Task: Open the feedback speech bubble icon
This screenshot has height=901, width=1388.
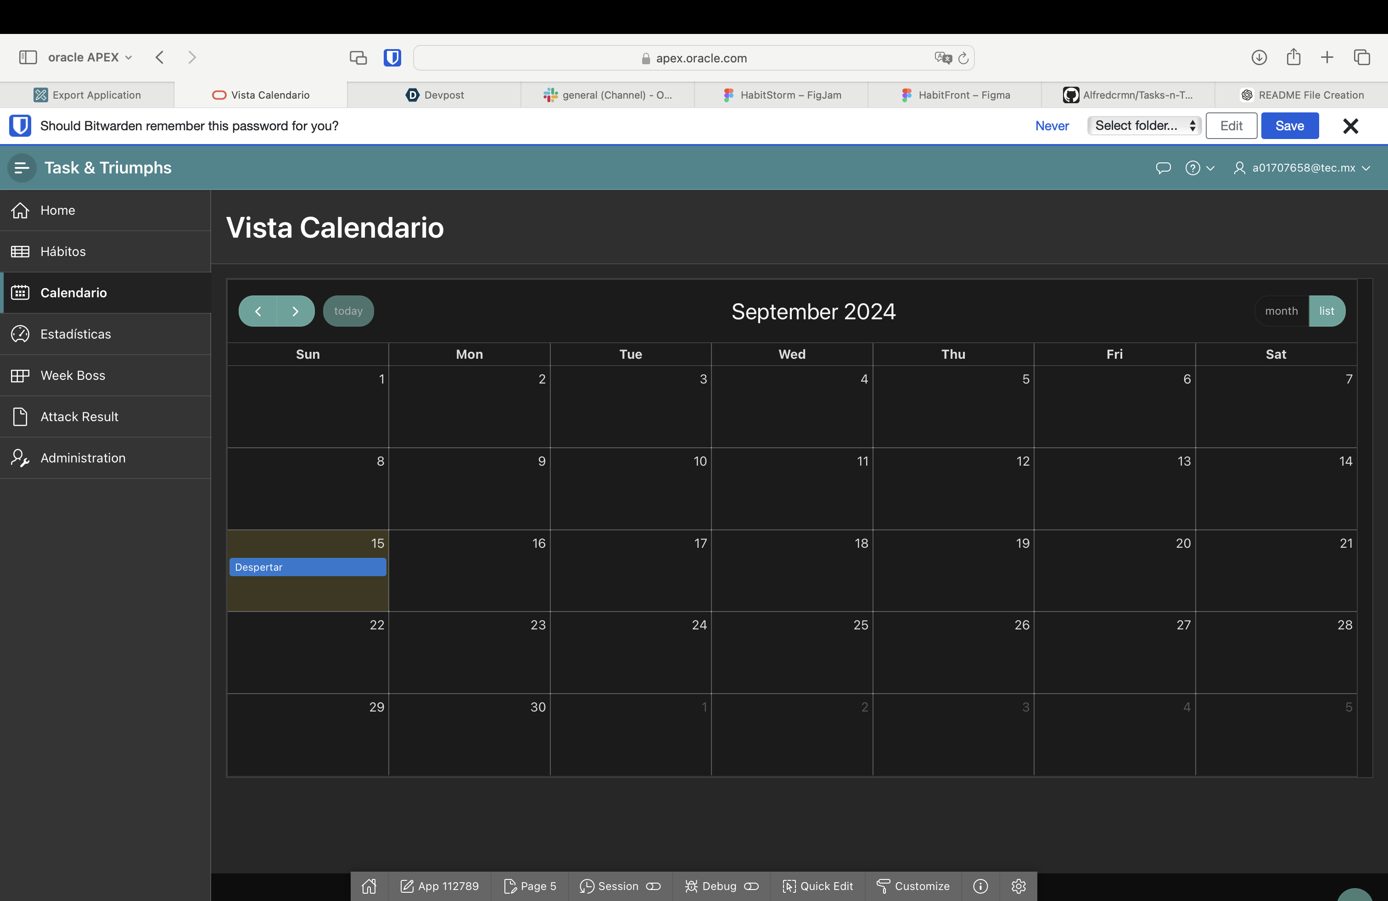Action: click(x=1163, y=168)
